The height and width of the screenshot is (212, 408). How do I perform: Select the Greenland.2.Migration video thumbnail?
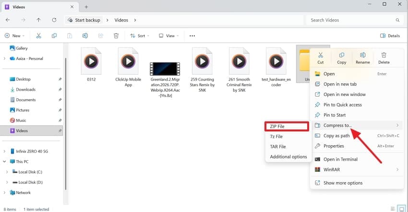click(165, 69)
